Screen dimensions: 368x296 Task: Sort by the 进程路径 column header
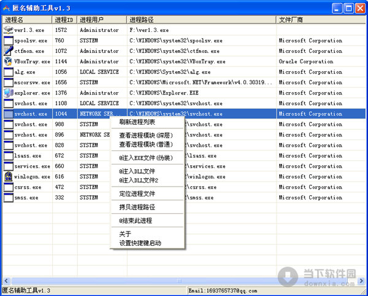click(201, 20)
